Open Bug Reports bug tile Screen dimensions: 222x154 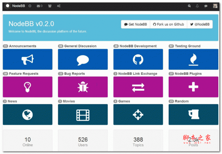[83, 87]
